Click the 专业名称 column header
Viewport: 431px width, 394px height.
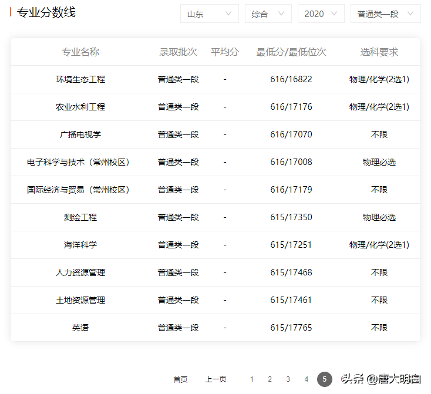tap(80, 52)
